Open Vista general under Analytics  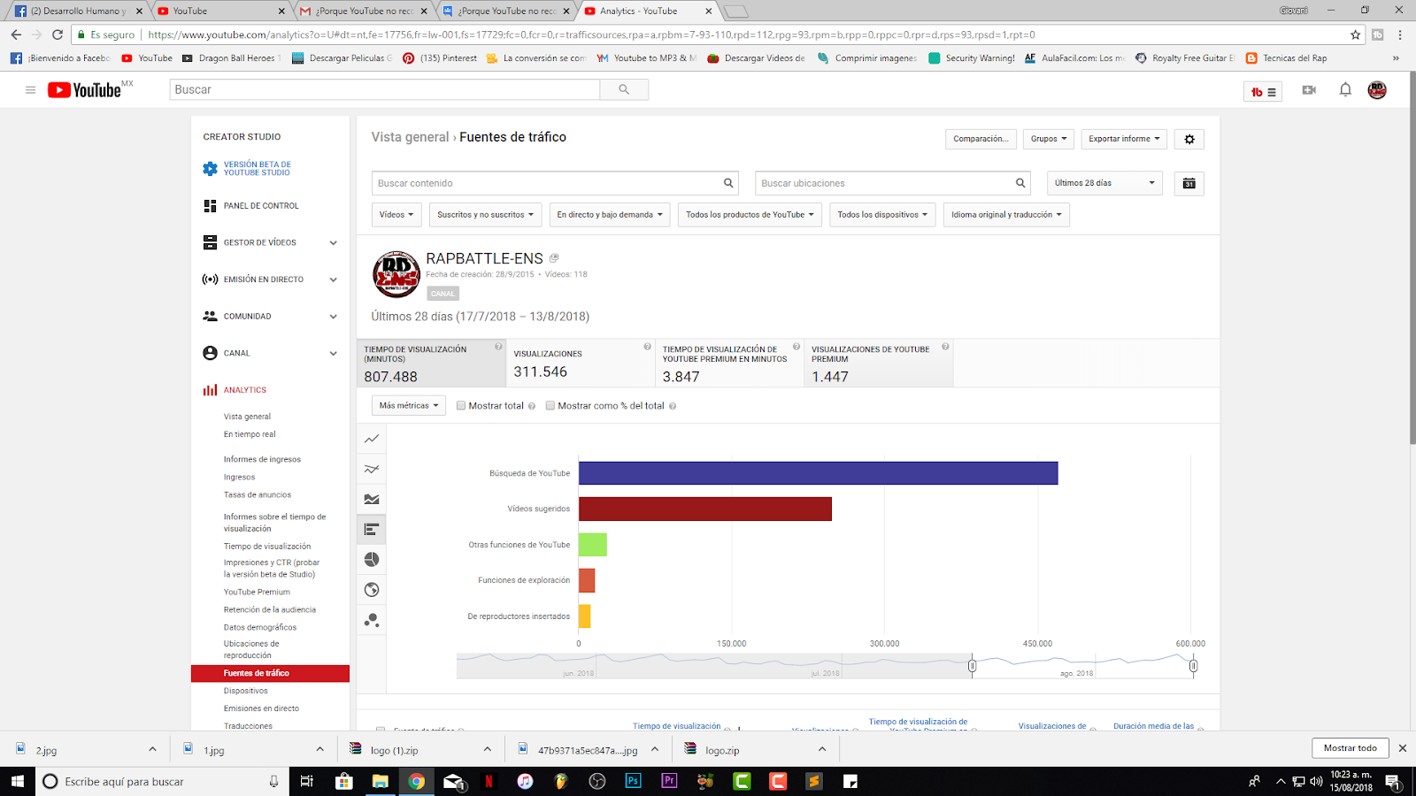(247, 417)
